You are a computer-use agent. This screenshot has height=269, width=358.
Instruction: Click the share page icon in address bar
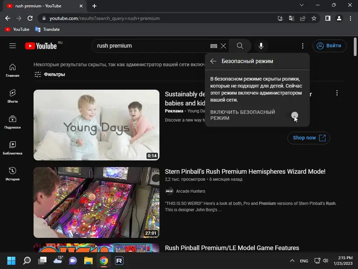[x=303, y=18]
